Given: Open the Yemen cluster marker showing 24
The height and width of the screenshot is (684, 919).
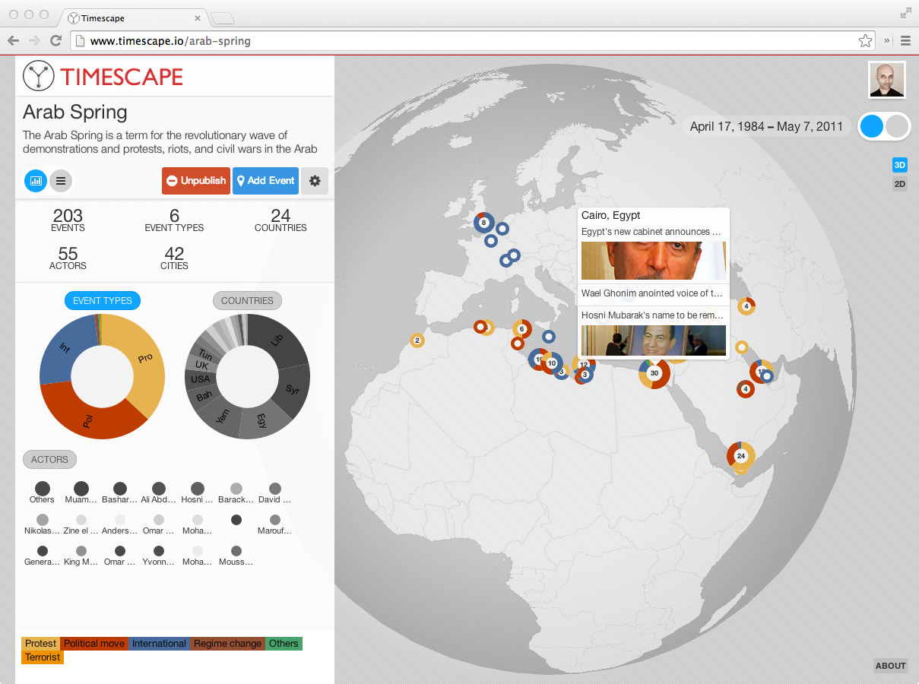Looking at the screenshot, I should point(740,456).
